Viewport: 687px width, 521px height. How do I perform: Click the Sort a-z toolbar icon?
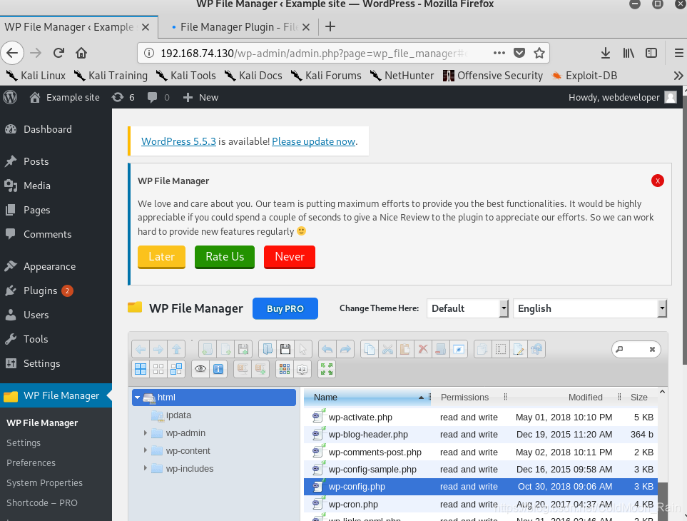(302, 369)
